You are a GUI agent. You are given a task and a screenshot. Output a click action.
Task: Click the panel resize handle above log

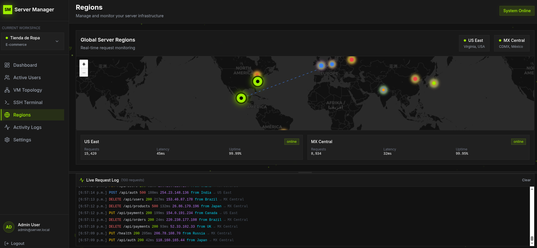pos(305,172)
